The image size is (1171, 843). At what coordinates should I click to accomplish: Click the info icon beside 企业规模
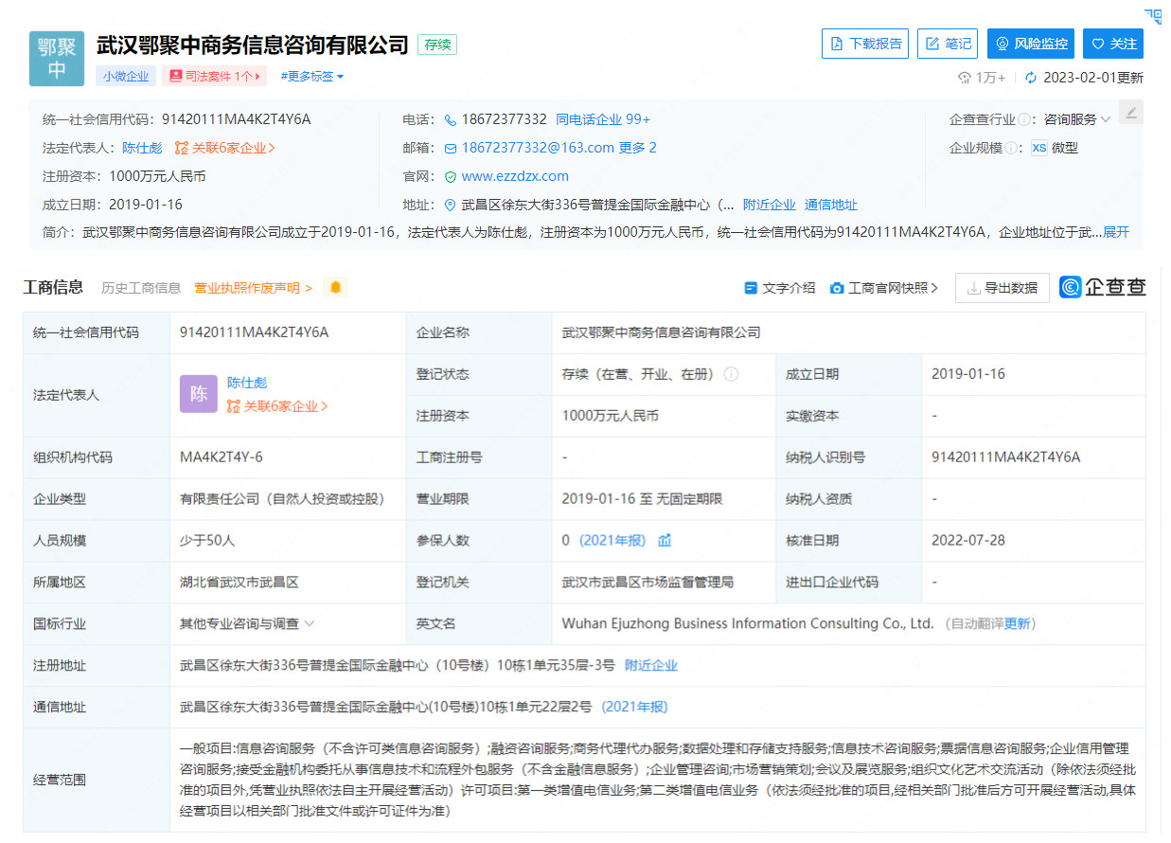1011,149
